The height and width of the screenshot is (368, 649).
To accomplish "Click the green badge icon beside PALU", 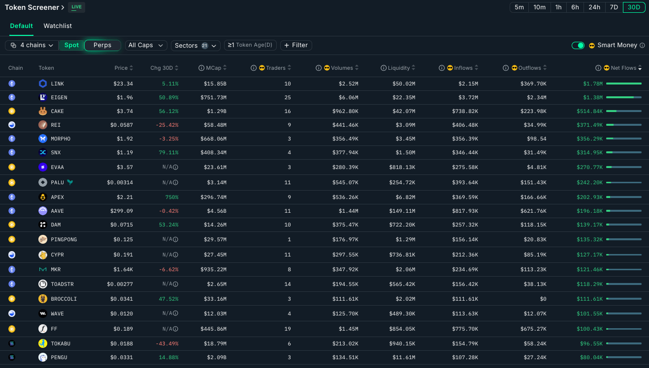I will pyautogui.click(x=71, y=182).
